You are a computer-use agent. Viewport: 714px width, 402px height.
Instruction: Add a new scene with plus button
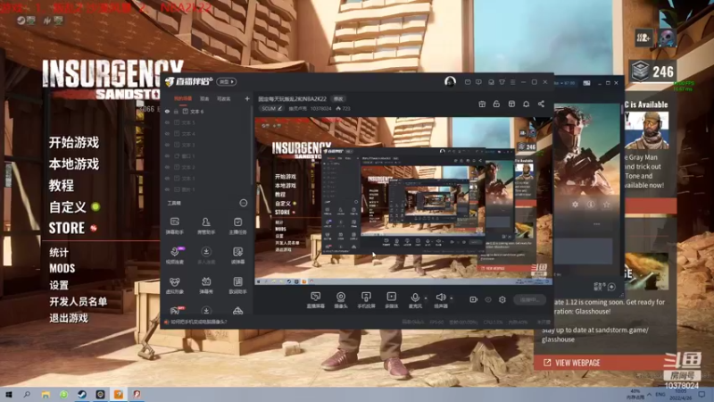[247, 98]
